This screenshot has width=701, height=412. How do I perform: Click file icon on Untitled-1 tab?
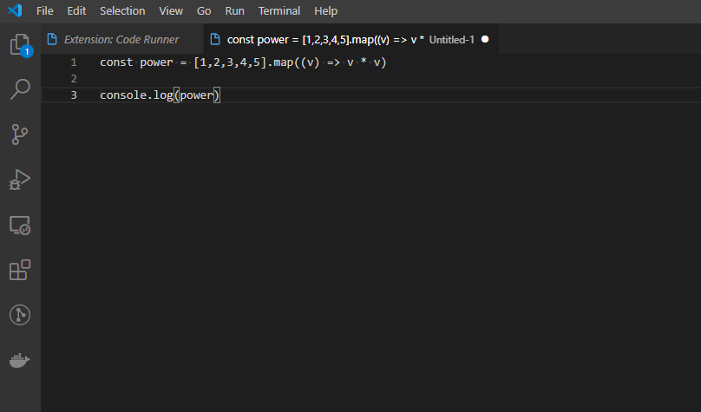[215, 39]
